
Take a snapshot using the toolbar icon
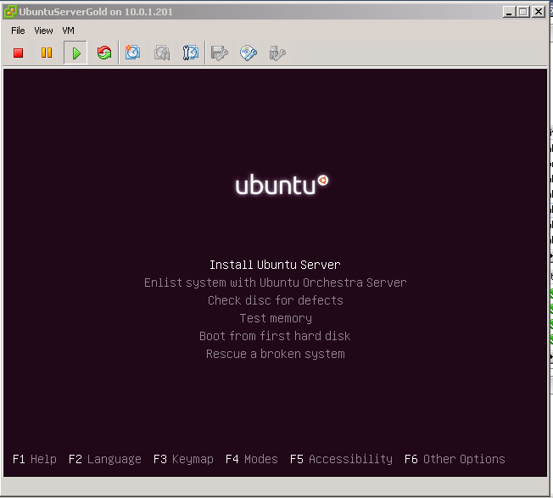pos(133,53)
